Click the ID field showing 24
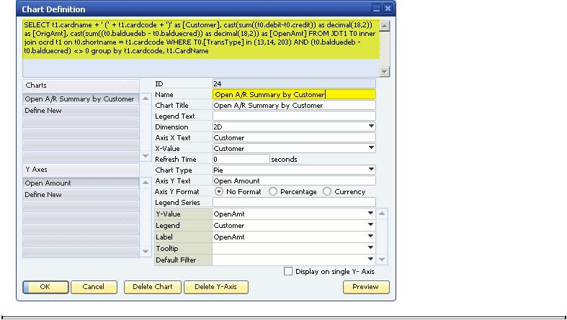 (x=294, y=83)
